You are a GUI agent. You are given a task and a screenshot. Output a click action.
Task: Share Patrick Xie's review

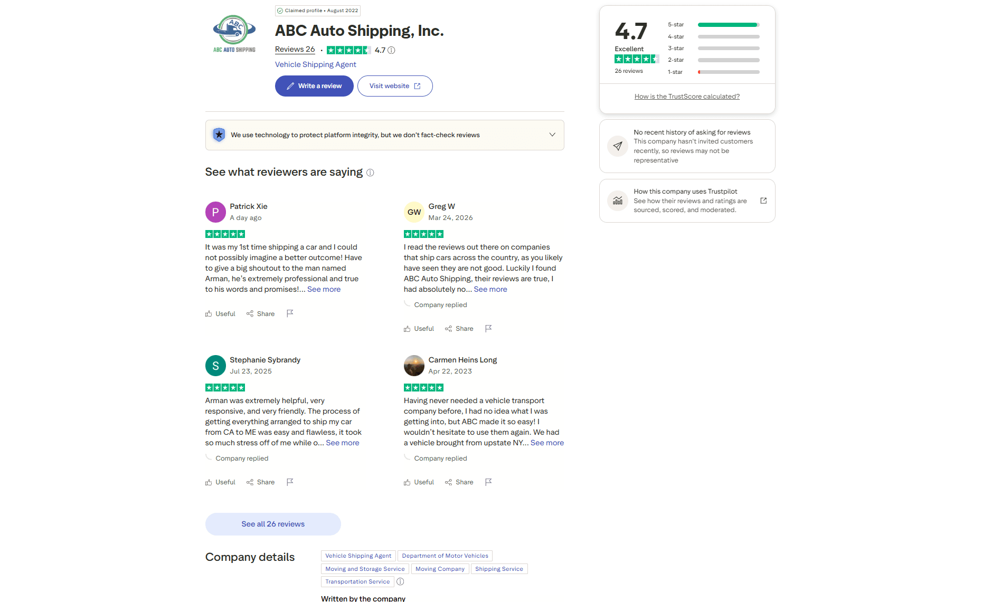260,314
